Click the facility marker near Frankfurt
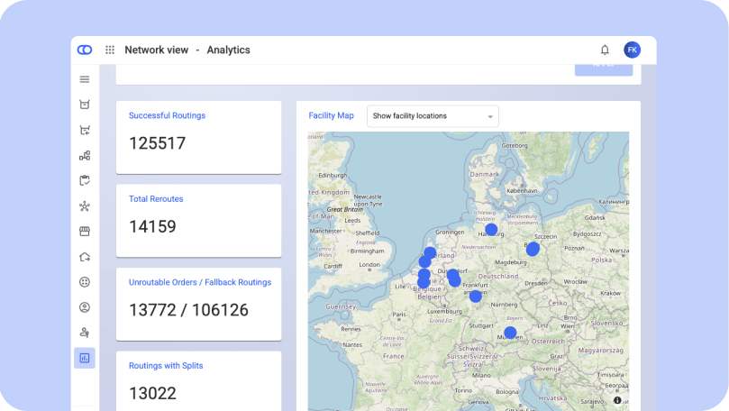 click(x=475, y=297)
